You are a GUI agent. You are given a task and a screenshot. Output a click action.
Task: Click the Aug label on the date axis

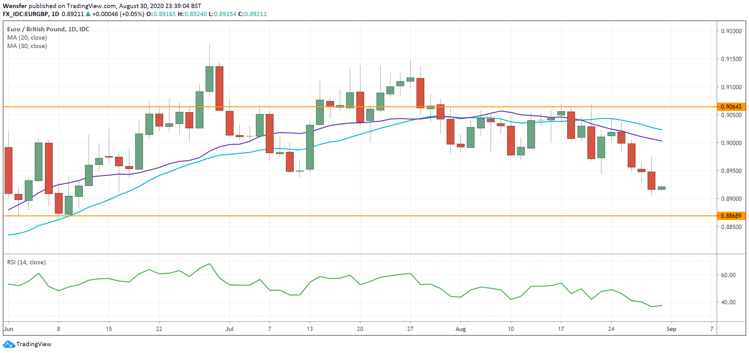[460, 329]
